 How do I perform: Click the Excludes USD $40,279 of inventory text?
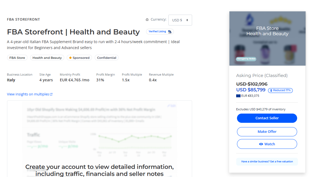tap(261, 109)
